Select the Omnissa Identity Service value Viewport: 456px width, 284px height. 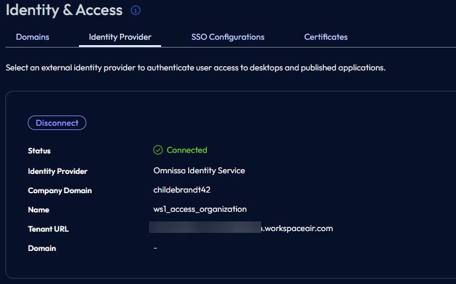199,171
